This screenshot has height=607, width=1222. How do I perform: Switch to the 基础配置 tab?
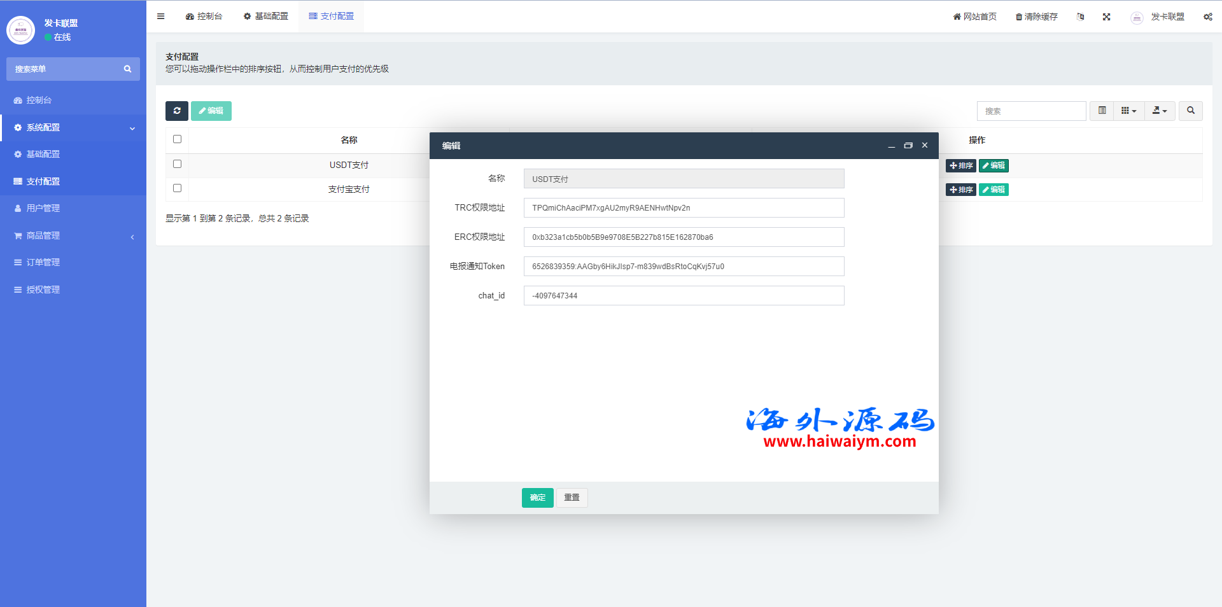[x=266, y=17]
